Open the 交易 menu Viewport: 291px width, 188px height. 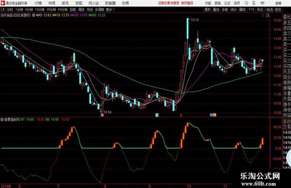point(125,3)
